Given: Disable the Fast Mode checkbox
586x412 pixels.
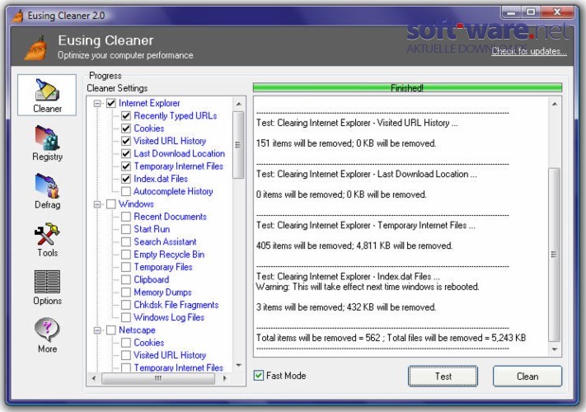Looking at the screenshot, I should coord(259,376).
